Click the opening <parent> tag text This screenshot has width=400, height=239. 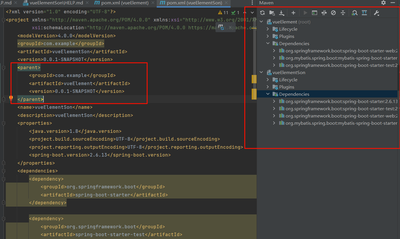click(x=29, y=68)
